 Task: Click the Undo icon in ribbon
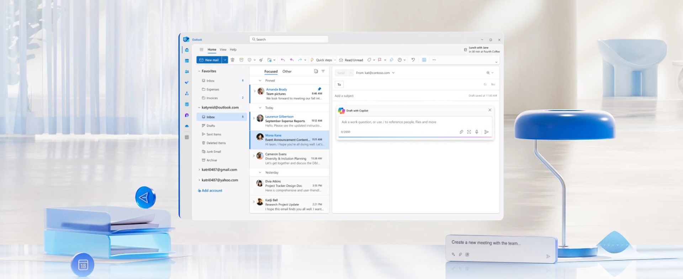pyautogui.click(x=413, y=60)
